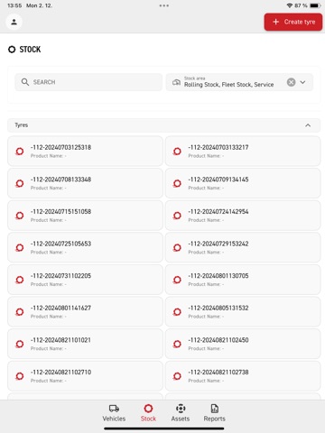Image resolution: width=325 pixels, height=433 pixels.
Task: Open tyre -112-20240708133348
Action: click(85, 183)
